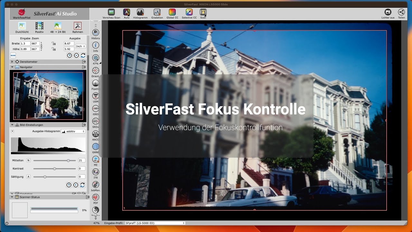Open the WorkflowPilot
Screen dimensions: 412x232
[22, 14]
